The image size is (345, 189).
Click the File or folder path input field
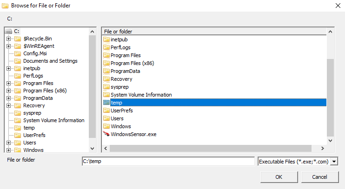(168, 161)
